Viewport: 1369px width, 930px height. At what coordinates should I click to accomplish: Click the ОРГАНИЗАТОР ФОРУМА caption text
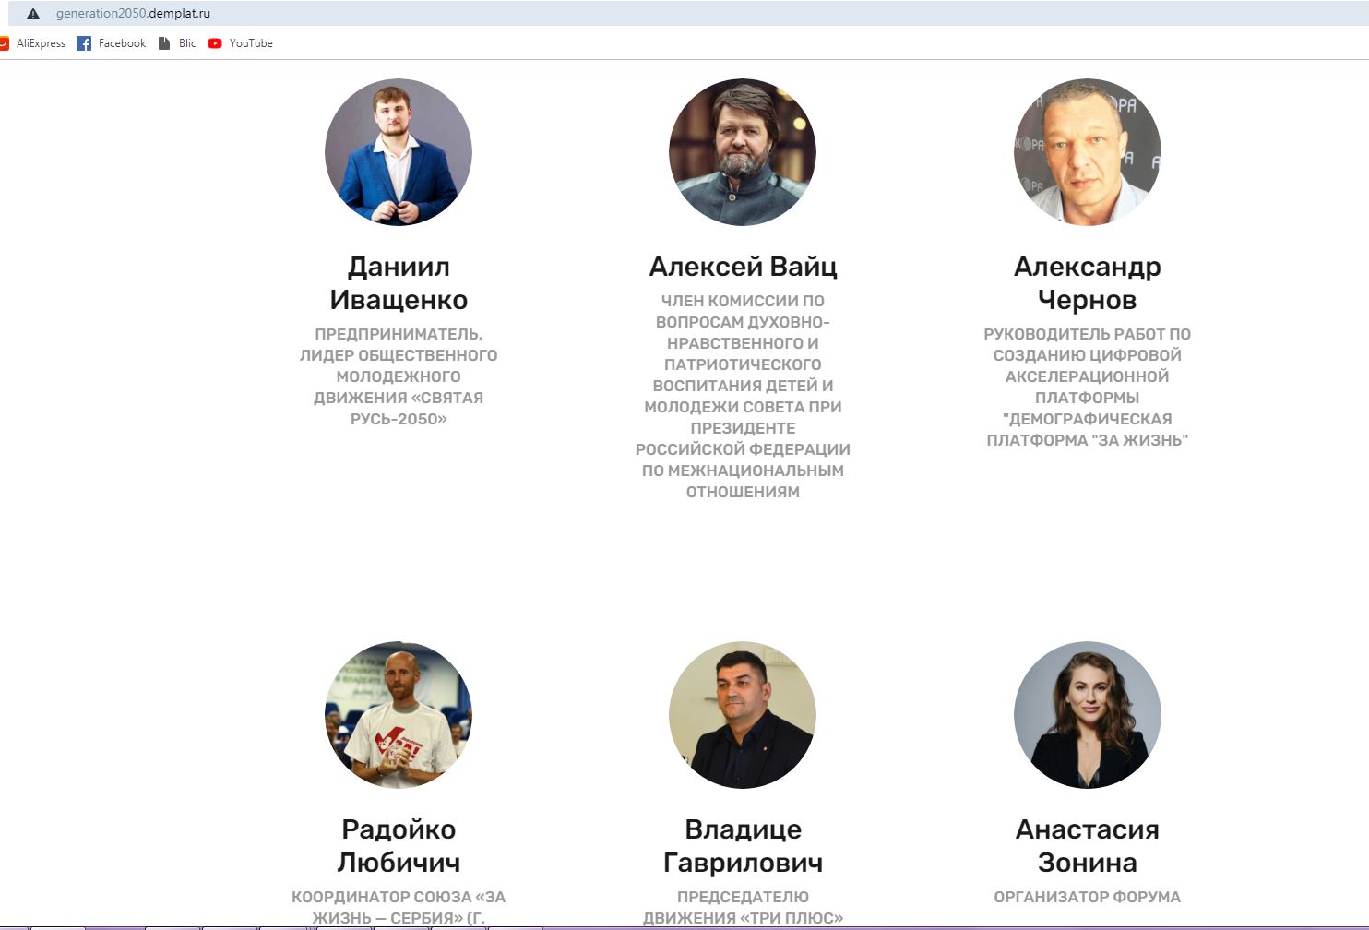point(1088,897)
